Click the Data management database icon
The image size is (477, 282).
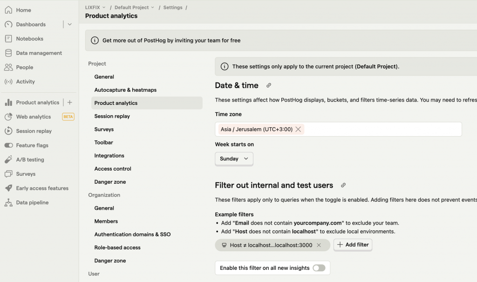click(8, 53)
